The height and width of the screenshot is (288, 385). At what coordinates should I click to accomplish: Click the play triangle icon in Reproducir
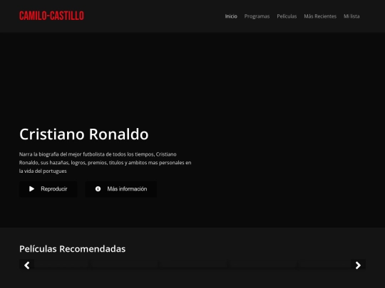31,189
